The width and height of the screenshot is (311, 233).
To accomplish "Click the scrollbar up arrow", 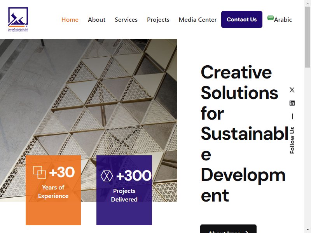I will click(x=308, y=2).
